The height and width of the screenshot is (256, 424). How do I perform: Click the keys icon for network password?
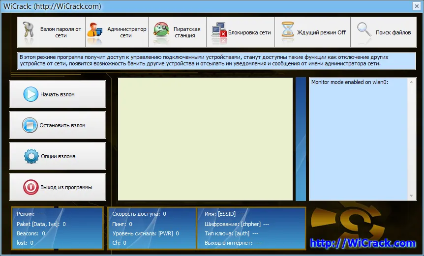28,29
